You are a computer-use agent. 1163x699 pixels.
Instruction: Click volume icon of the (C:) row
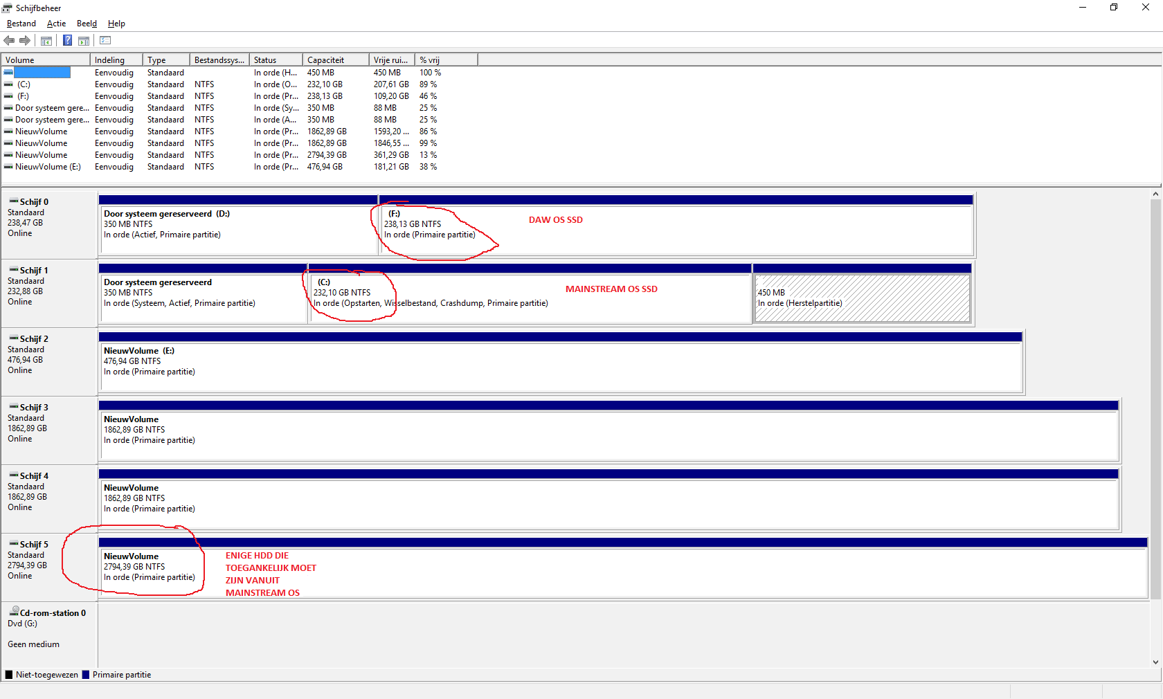[8, 84]
